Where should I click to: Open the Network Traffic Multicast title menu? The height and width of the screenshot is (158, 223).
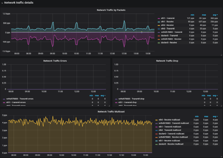click(111, 111)
